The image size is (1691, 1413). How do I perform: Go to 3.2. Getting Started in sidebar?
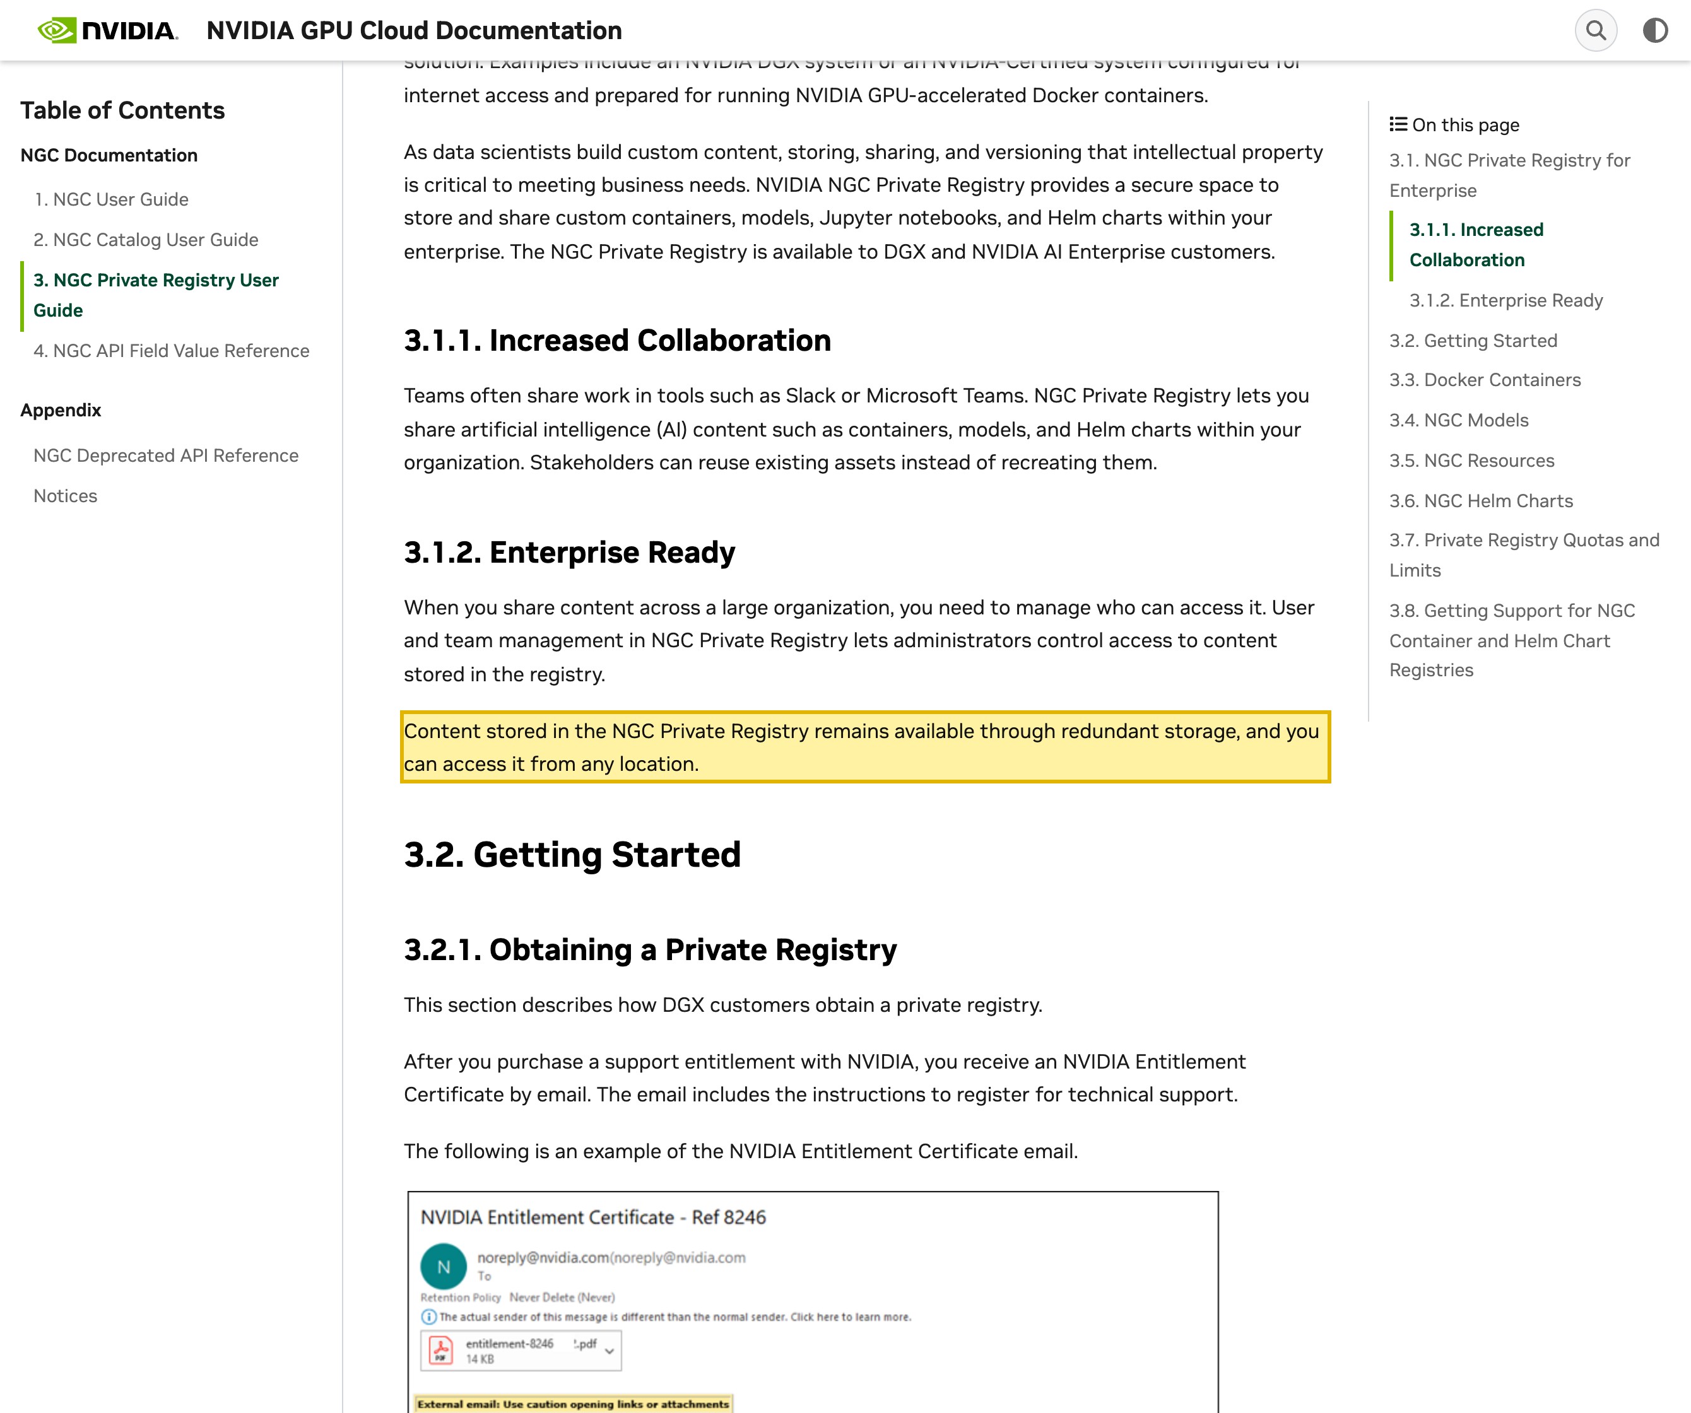tap(1473, 340)
